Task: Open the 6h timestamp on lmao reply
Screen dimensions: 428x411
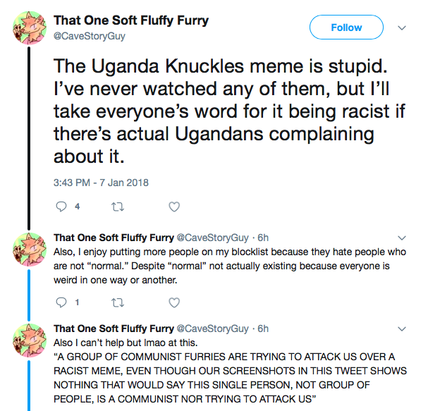Action: (x=263, y=329)
